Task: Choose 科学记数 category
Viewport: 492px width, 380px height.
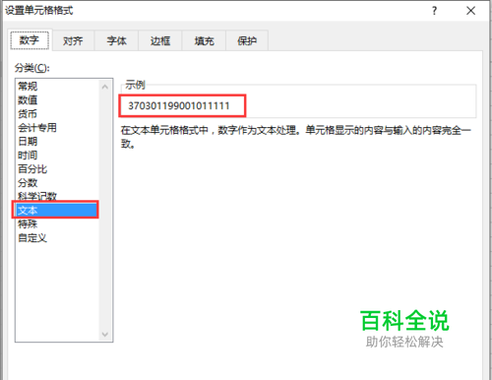Action: (x=37, y=196)
